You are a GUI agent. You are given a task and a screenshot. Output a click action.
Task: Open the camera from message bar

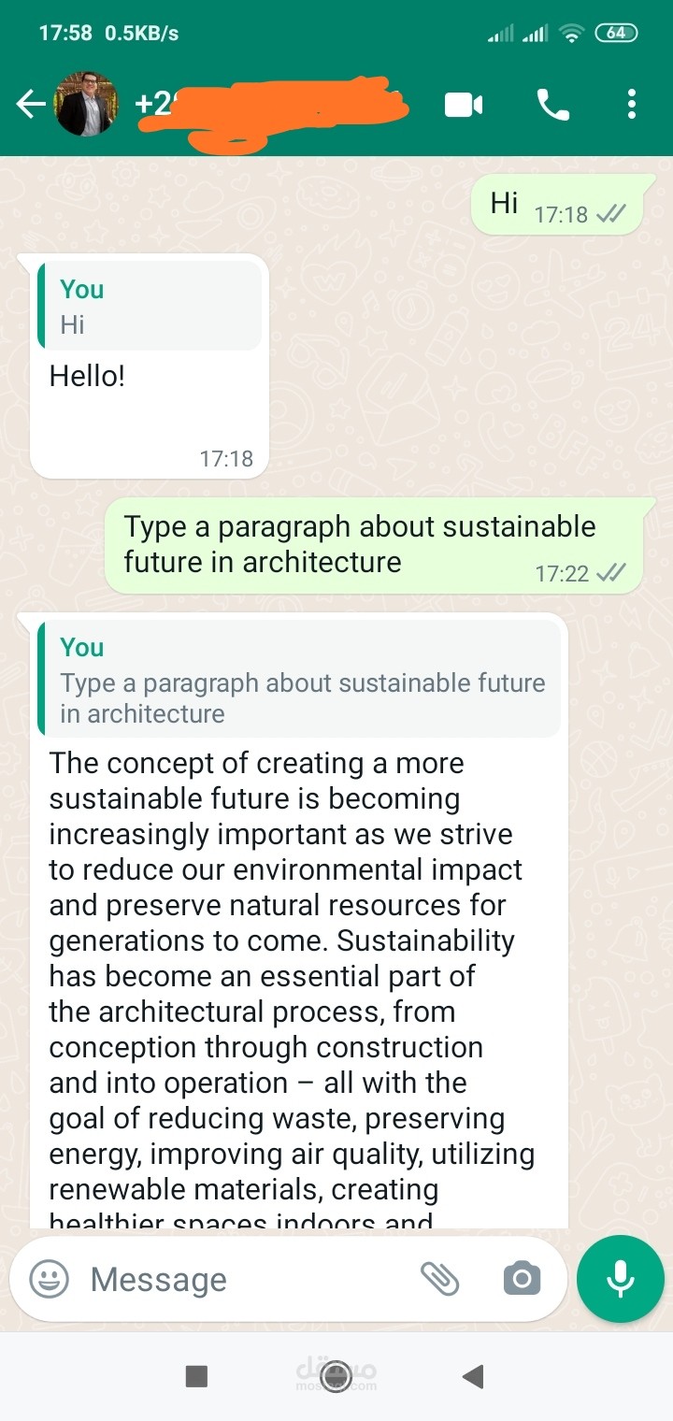pos(522,1279)
